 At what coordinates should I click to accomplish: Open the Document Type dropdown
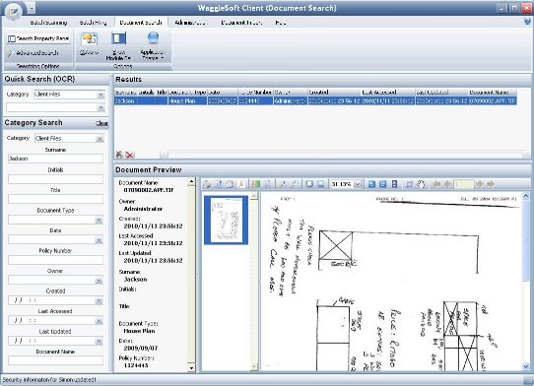pos(99,221)
